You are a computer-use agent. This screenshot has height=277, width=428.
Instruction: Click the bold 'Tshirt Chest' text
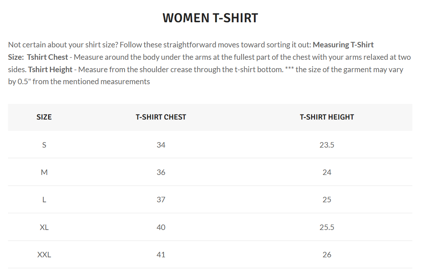47,57
